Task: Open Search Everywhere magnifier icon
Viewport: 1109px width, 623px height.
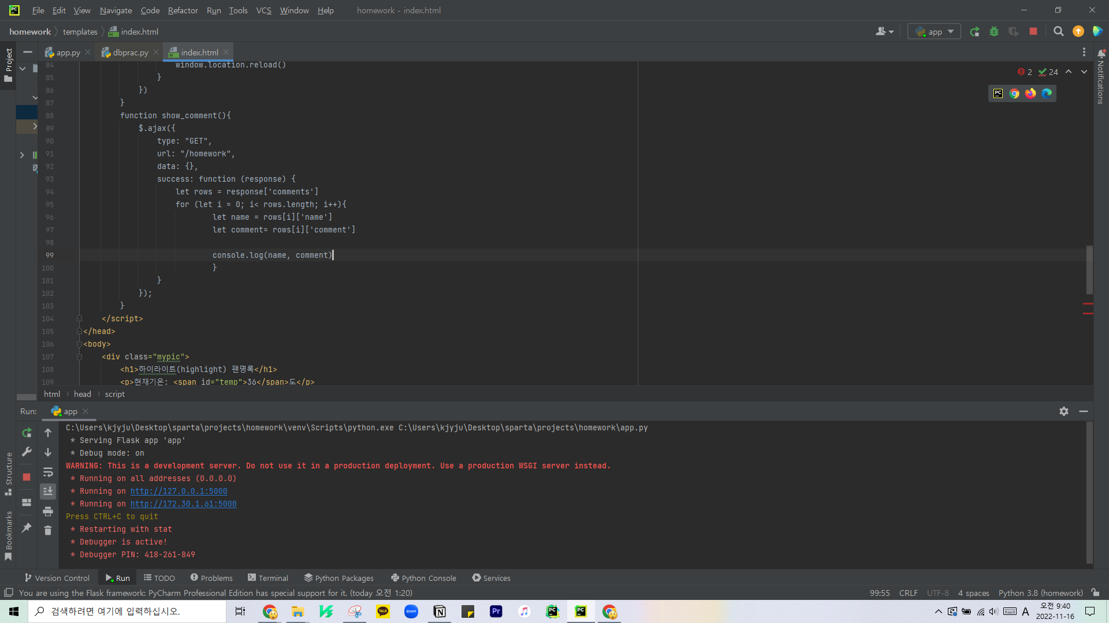Action: [x=1058, y=32]
